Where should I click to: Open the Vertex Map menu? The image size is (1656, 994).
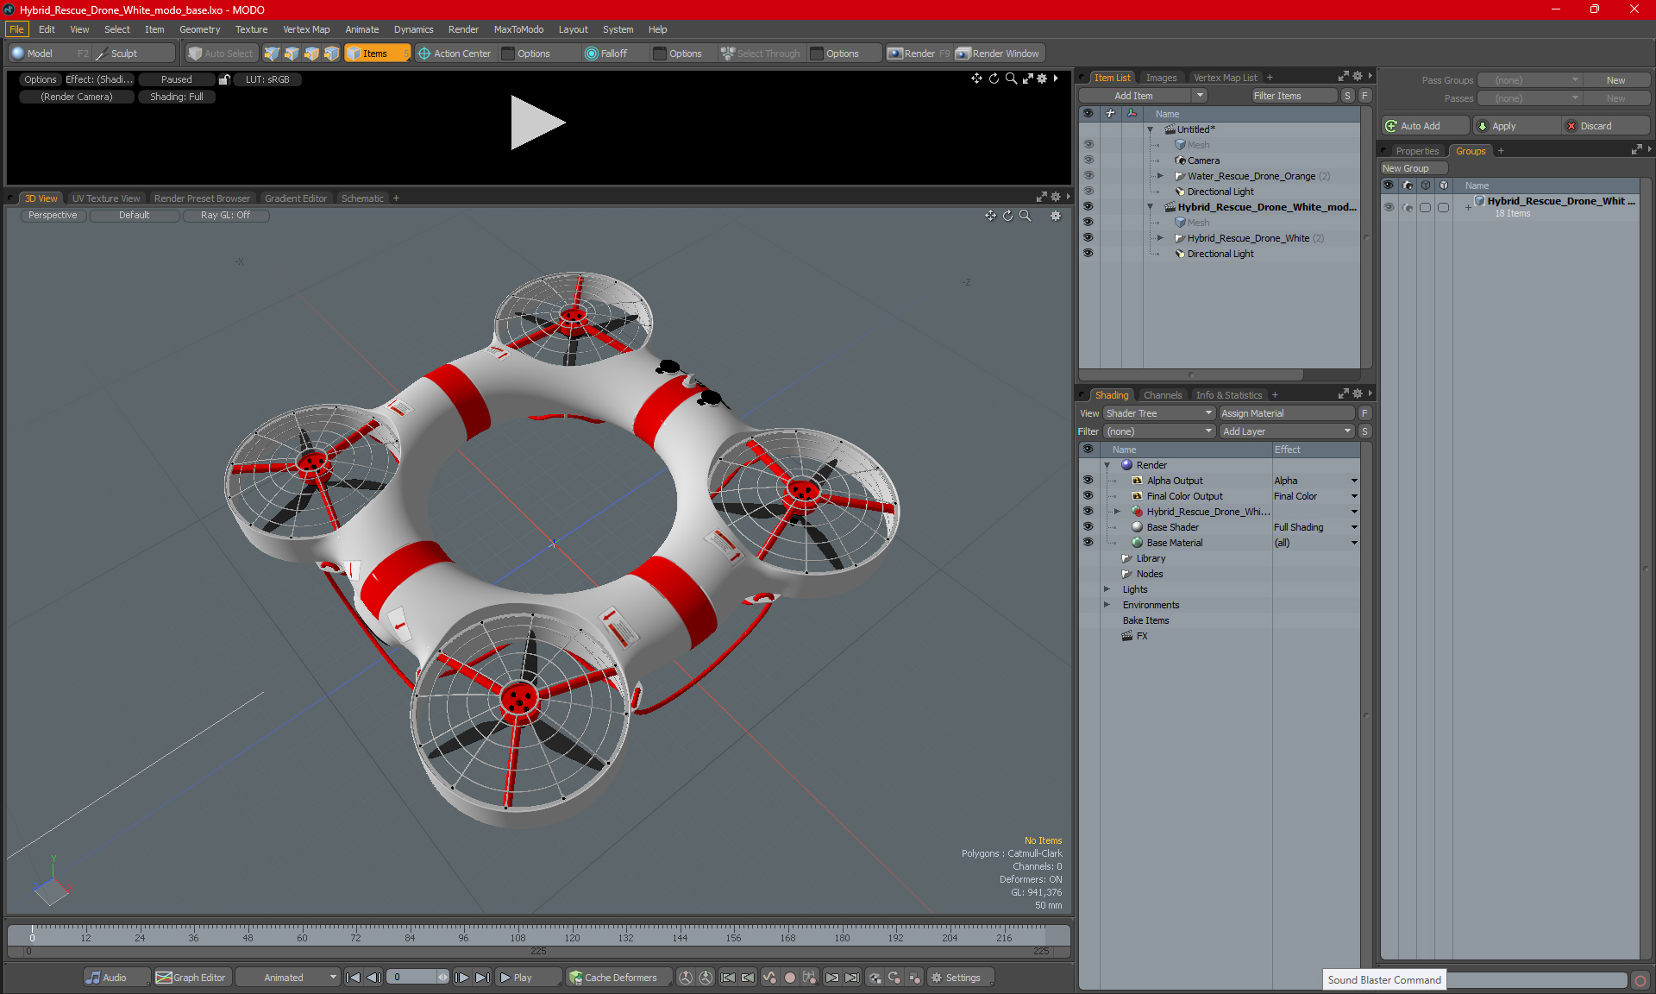coord(306,29)
